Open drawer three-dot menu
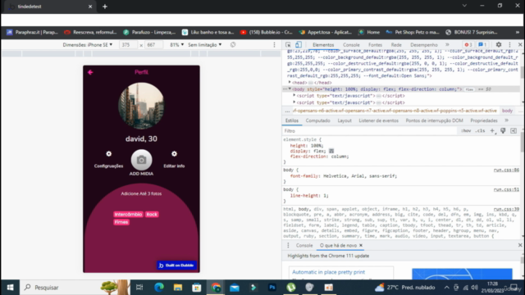This screenshot has height=295, width=525. point(288,246)
